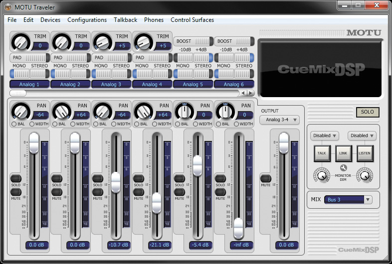Click the SOLO indicator button
The height and width of the screenshot is (264, 392).
coord(368,112)
